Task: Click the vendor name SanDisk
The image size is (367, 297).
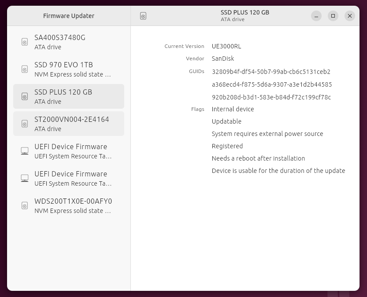Action: (223, 59)
